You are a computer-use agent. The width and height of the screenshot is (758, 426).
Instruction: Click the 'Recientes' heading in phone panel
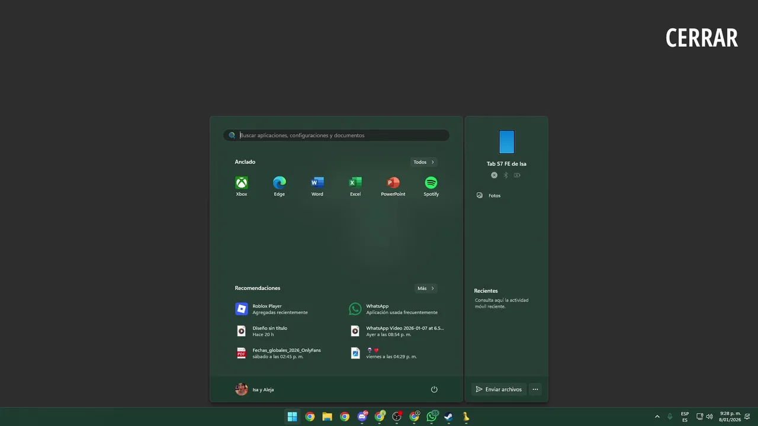click(486, 291)
